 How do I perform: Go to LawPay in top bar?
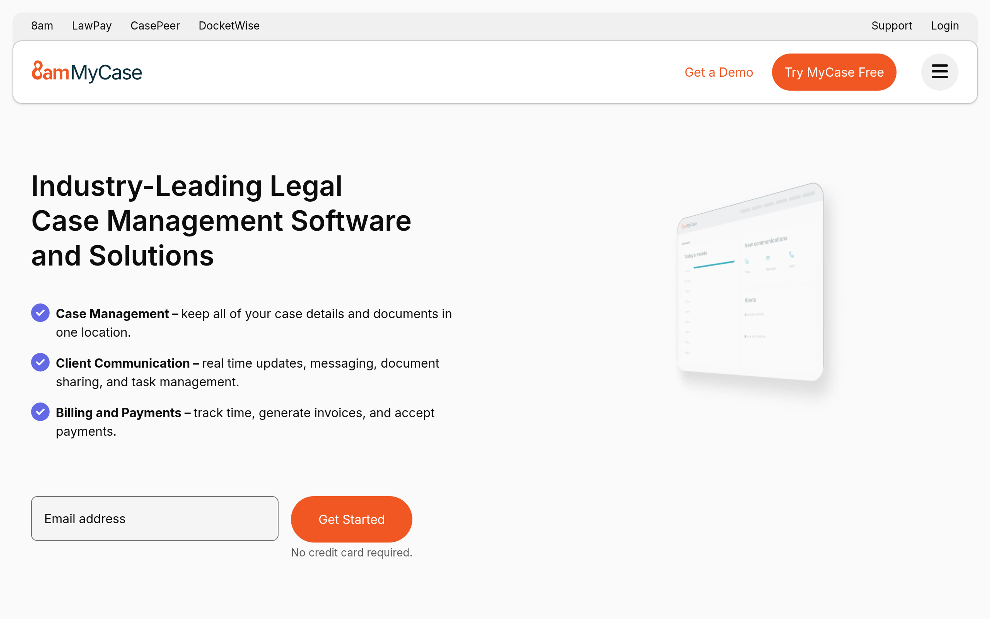(92, 26)
